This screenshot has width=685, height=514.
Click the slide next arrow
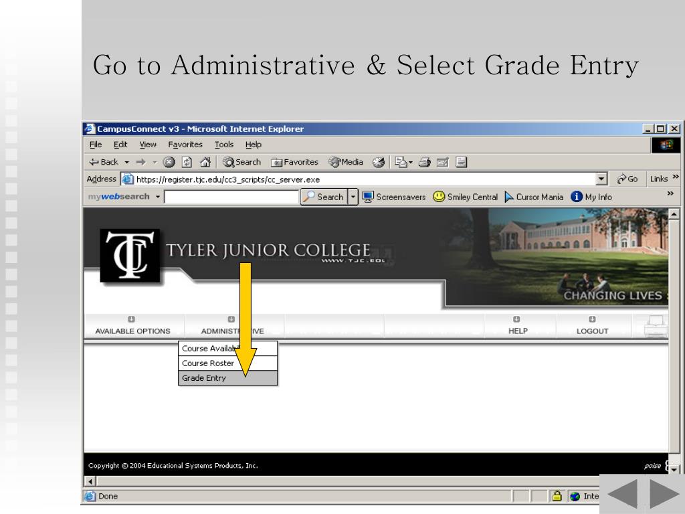[x=664, y=494]
